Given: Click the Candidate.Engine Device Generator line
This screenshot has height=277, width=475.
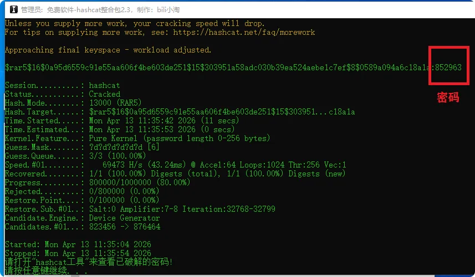Looking at the screenshot, I should click(82, 218).
